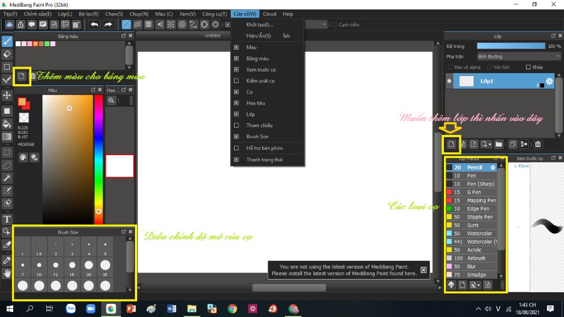Select the Move tool
564x317 pixels.
point(7,95)
